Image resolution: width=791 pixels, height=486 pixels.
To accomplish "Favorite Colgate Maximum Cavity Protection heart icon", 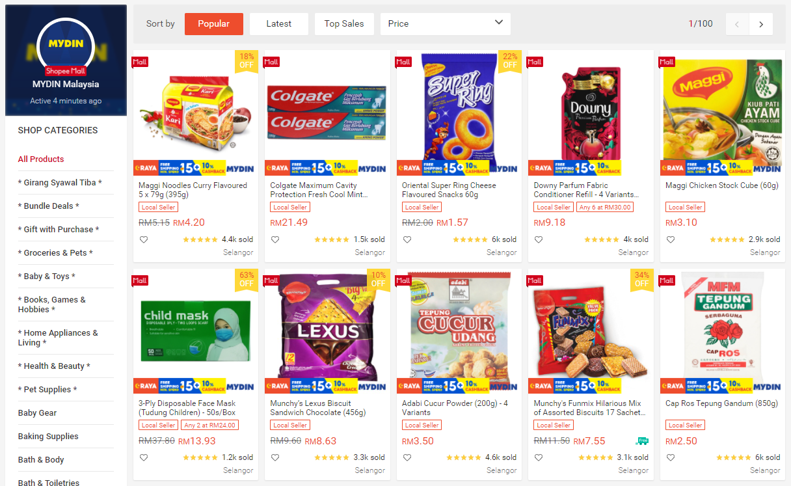I will pos(275,239).
